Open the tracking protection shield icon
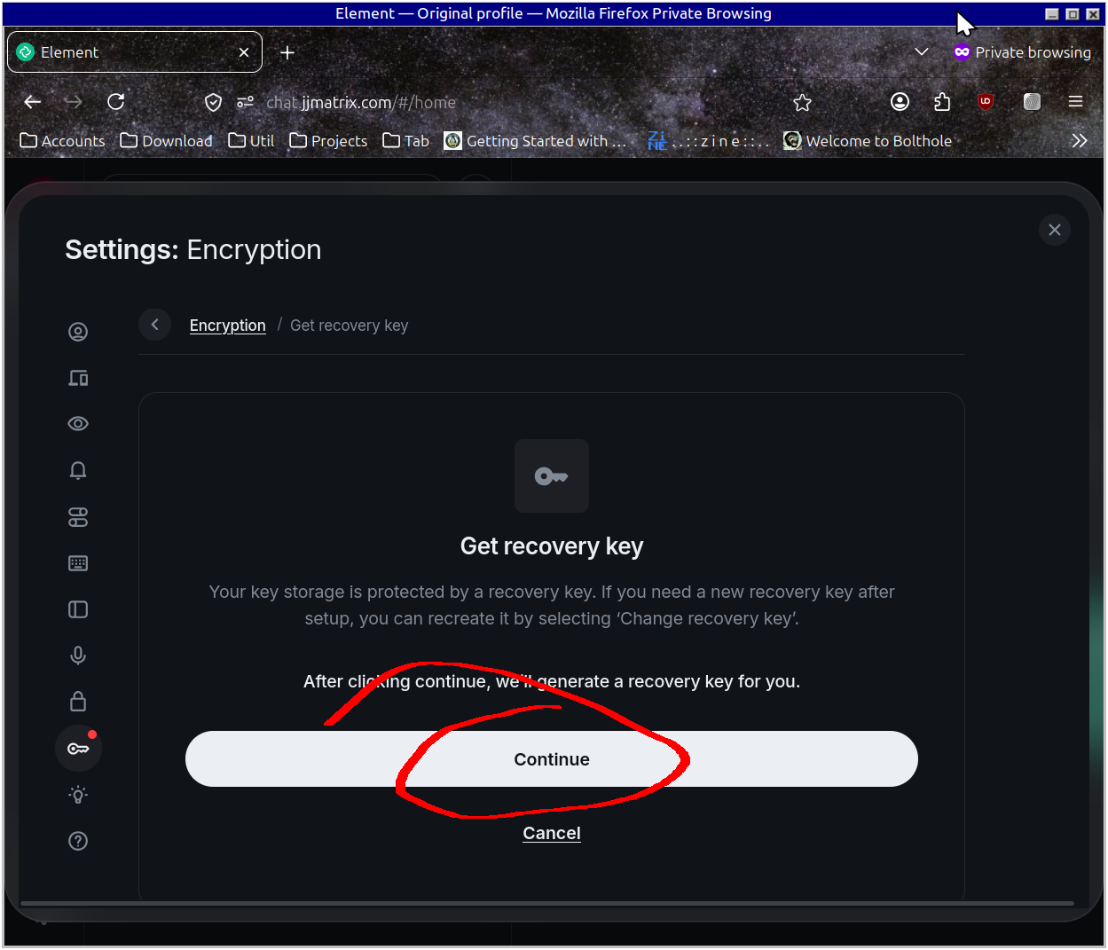The image size is (1108, 950). (x=213, y=102)
